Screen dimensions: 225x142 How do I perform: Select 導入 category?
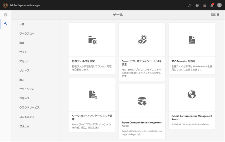(x=22, y=80)
